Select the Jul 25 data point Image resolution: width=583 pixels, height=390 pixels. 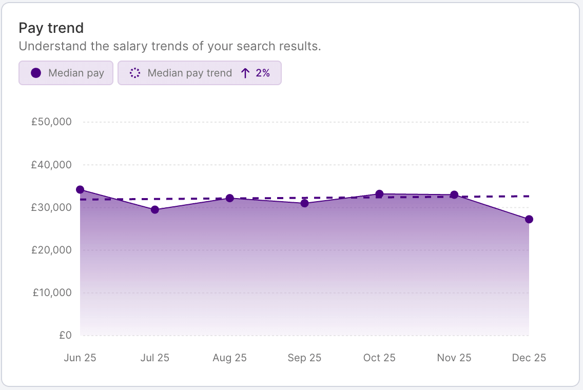154,209
